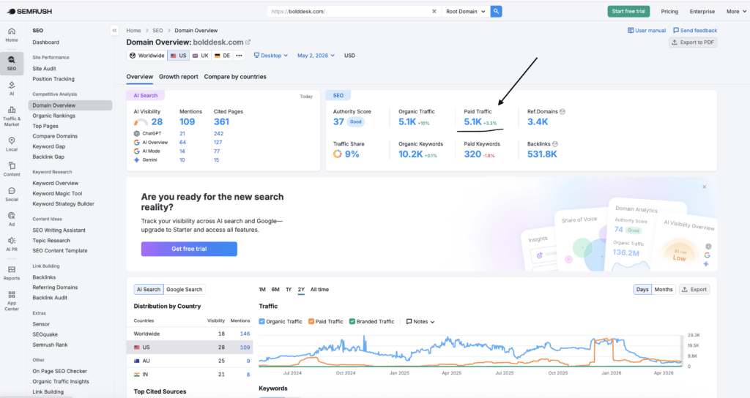Screen dimensions: 750x398
Task: Select the US country filter
Action: [x=179, y=56]
